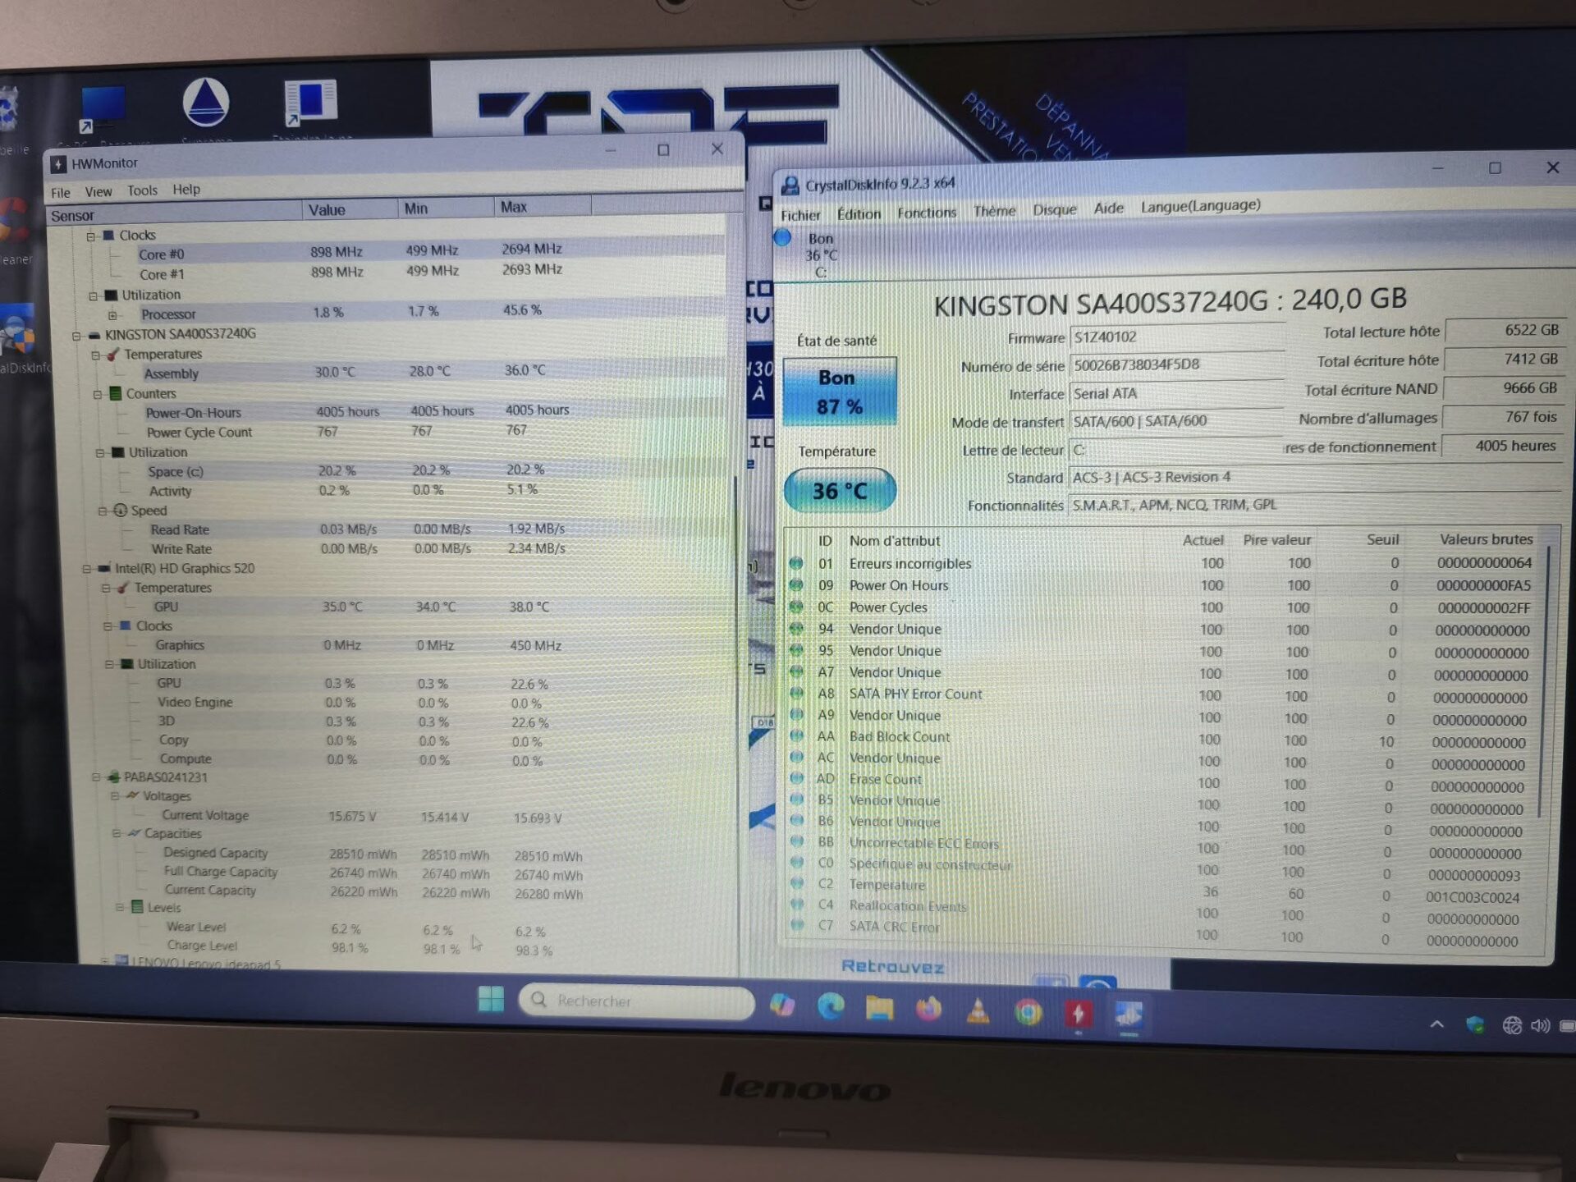
Task: Click the Firmware field S1Z40102
Action: pyautogui.click(x=1175, y=336)
